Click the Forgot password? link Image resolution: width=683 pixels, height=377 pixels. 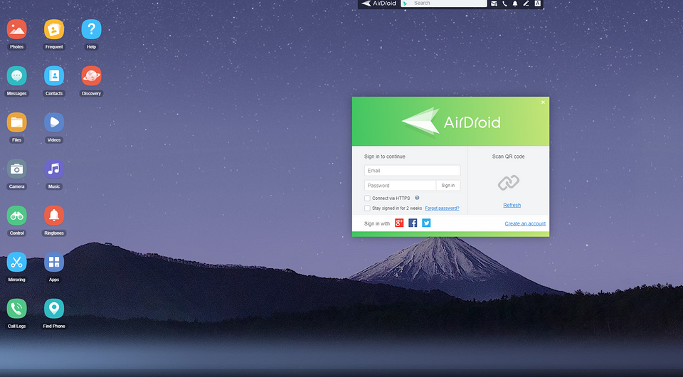tap(442, 208)
